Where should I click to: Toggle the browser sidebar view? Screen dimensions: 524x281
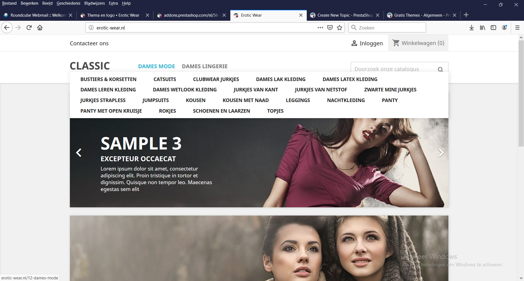tap(493, 28)
